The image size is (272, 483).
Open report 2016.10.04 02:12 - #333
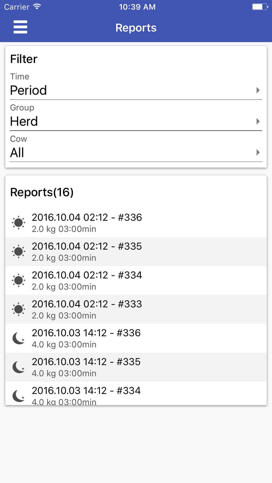[x=136, y=309]
